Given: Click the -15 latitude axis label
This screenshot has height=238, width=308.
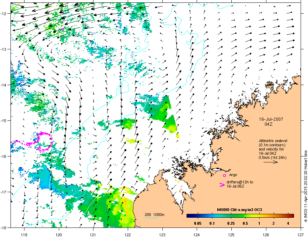Looking at the screenshot, I should [4, 120].
